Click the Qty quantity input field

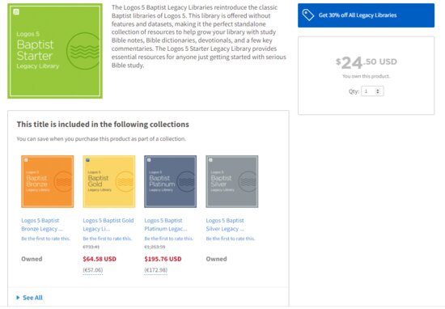click(x=372, y=91)
